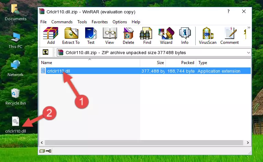This screenshot has height=162, width=263.
Task: Open the Find tool
Action: [x=147, y=36]
